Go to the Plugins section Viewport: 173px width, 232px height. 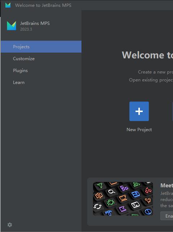point(41,71)
